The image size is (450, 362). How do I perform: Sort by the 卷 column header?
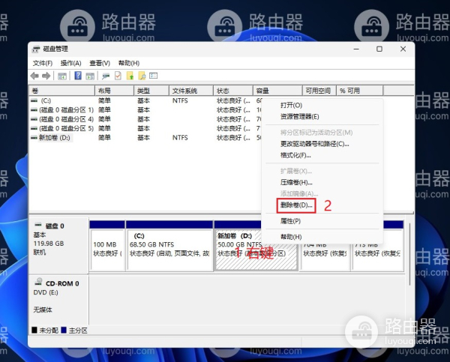61,91
